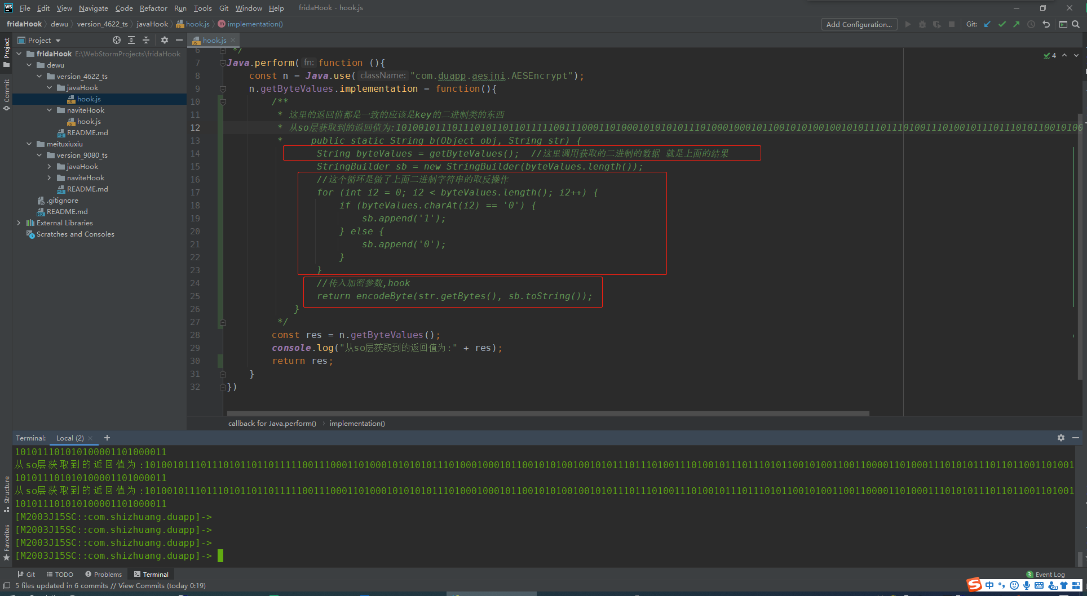1087x596 pixels.
Task: Click the Git push arrow icon
Action: (1016, 24)
